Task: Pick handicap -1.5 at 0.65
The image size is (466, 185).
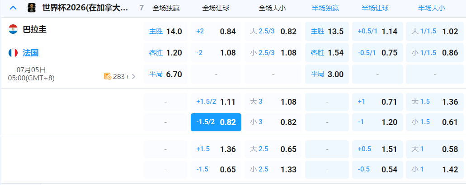Action: (x=216, y=170)
